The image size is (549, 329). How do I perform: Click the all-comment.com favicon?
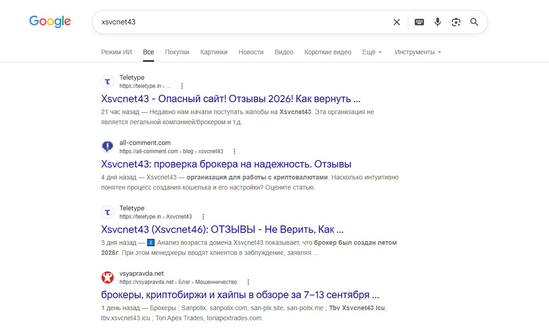108,147
